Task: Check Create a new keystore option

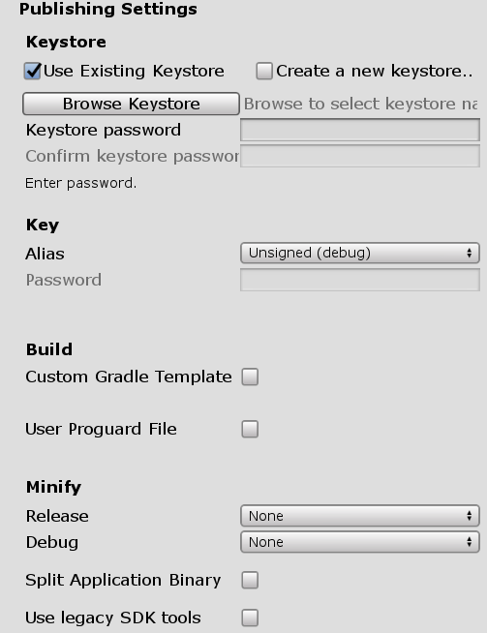Action: tap(264, 71)
